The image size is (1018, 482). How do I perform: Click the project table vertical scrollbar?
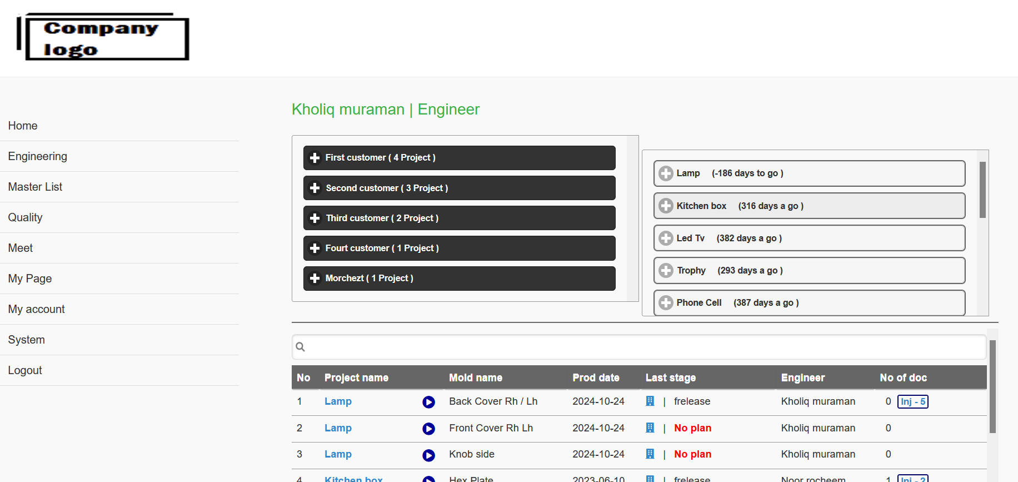992,386
